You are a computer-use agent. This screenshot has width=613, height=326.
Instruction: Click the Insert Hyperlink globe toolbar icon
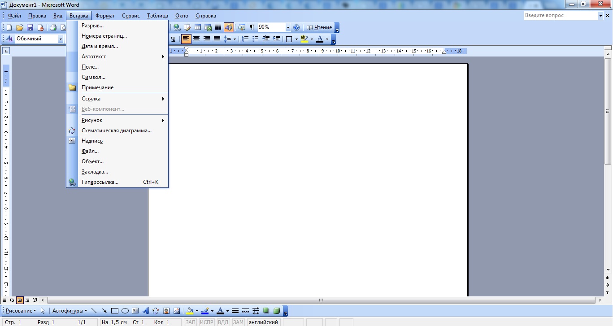(x=177, y=27)
